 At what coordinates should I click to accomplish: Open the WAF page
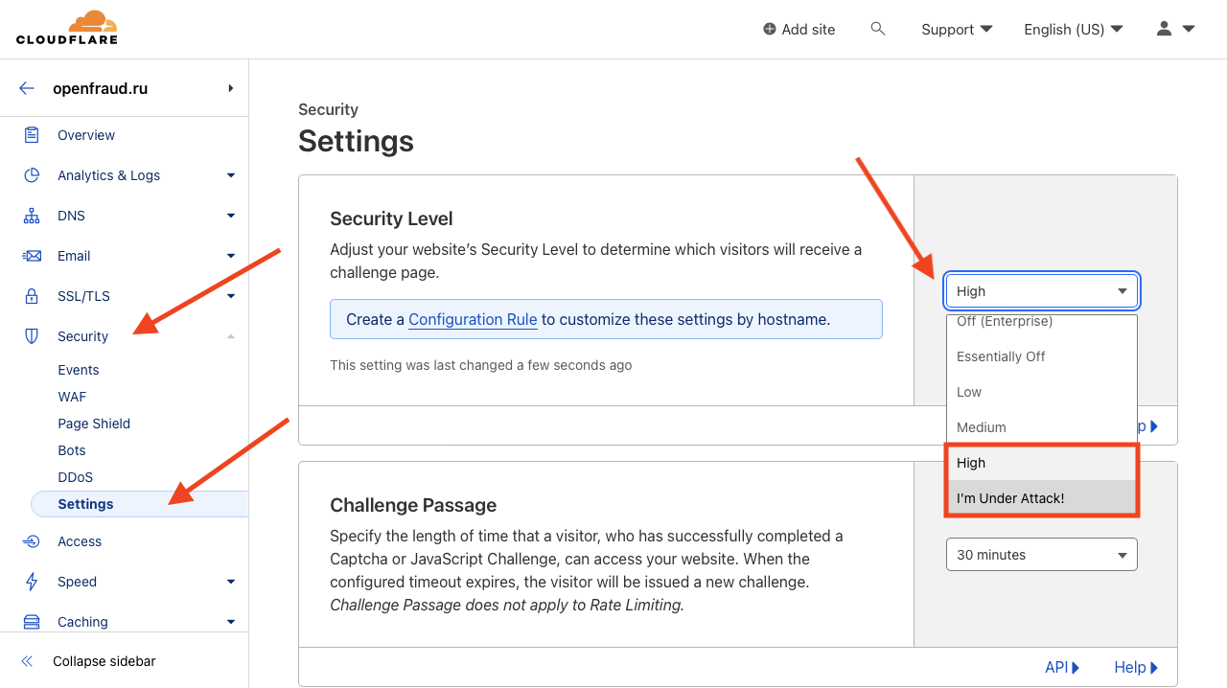(72, 397)
